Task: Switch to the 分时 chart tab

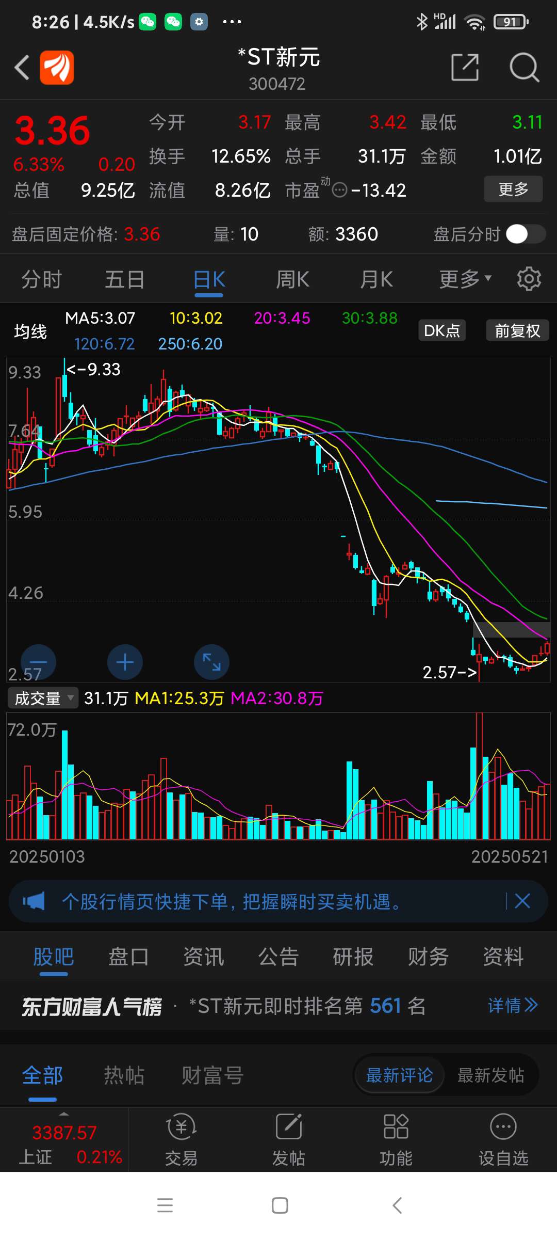Action: pos(41,279)
